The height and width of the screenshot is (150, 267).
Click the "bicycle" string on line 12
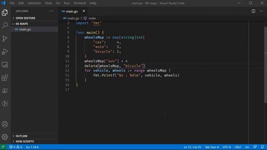coord(133,66)
